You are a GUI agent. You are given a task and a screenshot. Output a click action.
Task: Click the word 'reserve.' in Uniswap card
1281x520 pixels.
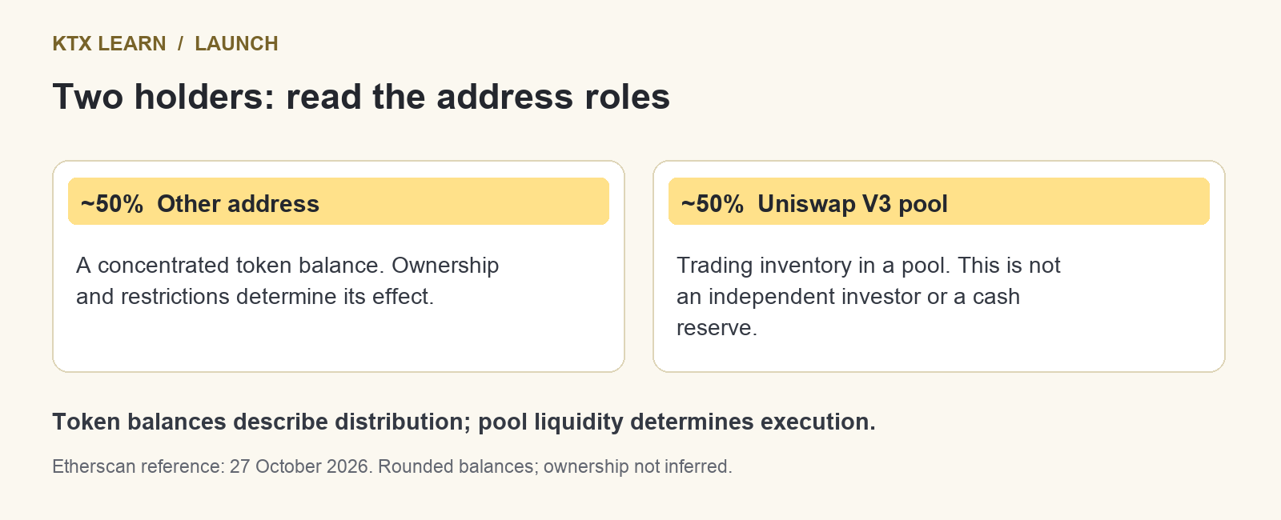coord(717,327)
